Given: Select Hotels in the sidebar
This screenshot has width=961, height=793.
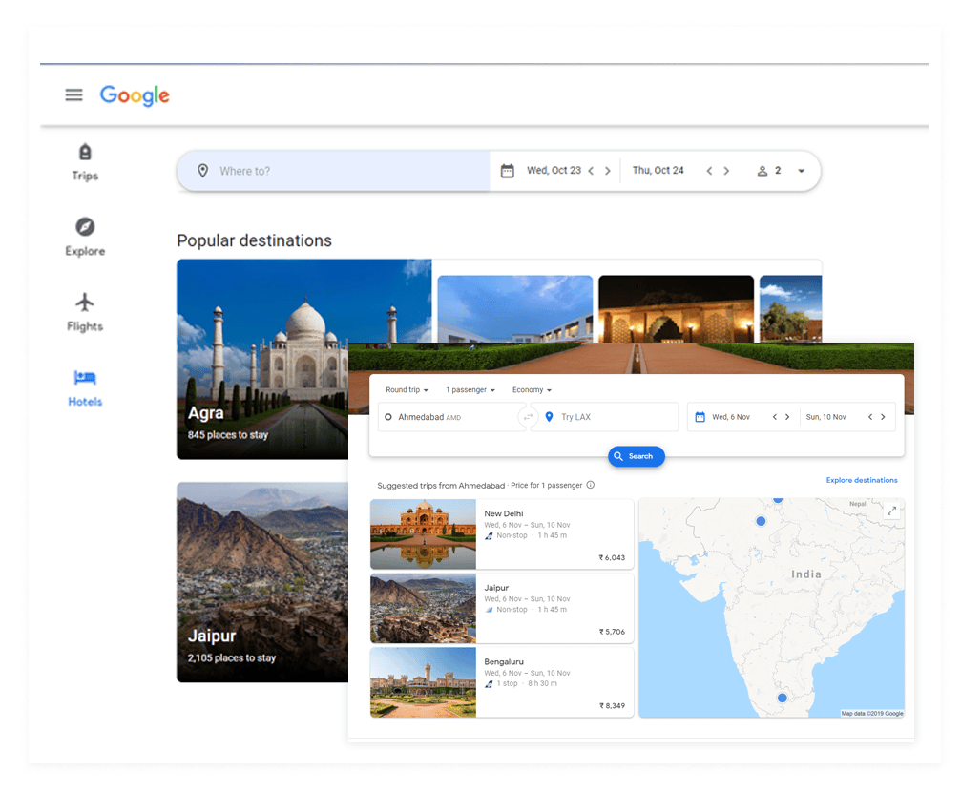Looking at the screenshot, I should (x=85, y=388).
